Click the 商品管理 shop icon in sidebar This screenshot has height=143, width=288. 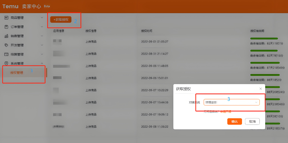(6, 18)
